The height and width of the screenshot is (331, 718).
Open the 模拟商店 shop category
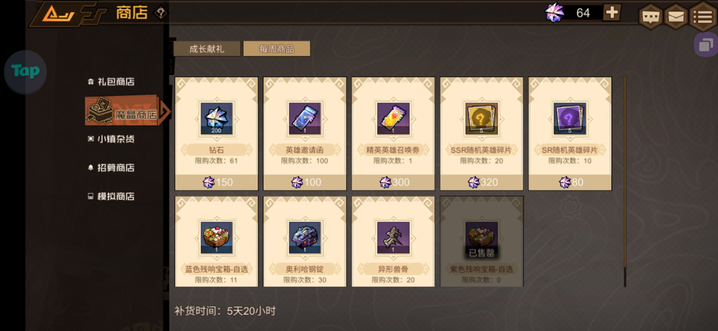click(x=111, y=196)
